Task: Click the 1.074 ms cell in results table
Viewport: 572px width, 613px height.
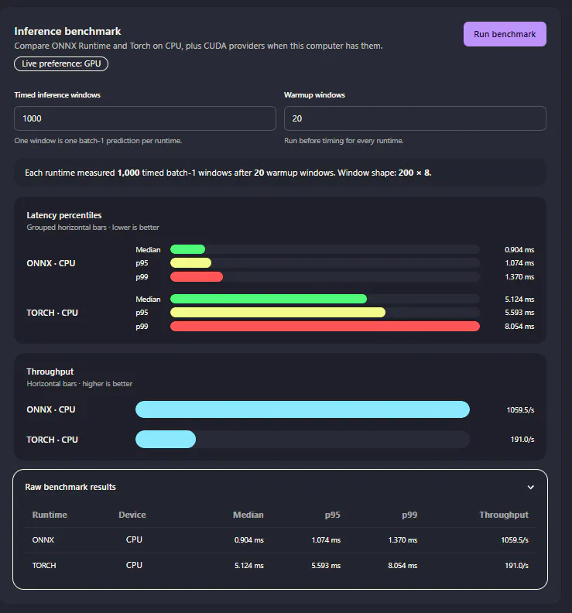Action: [x=326, y=540]
